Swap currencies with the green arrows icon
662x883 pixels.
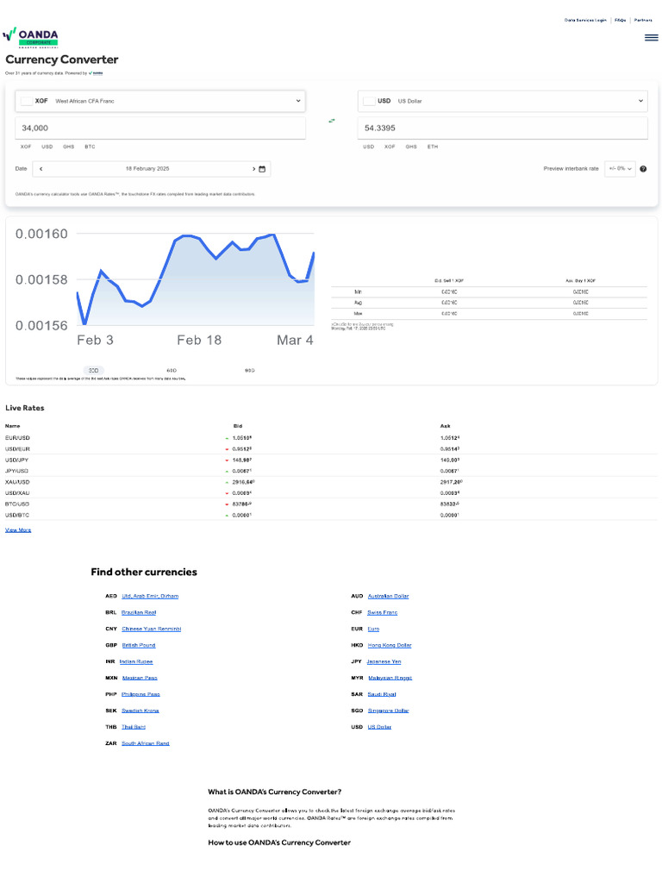332,121
